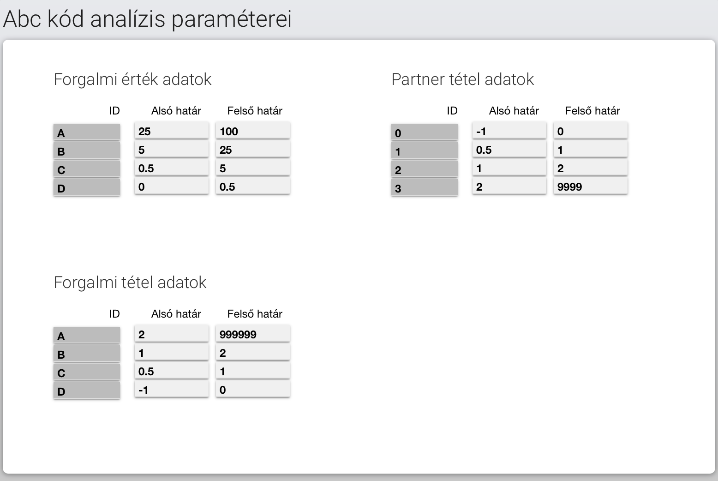Edit Partner tétel row 1 lower limit 0.5
This screenshot has height=481, width=718.
pos(509,149)
